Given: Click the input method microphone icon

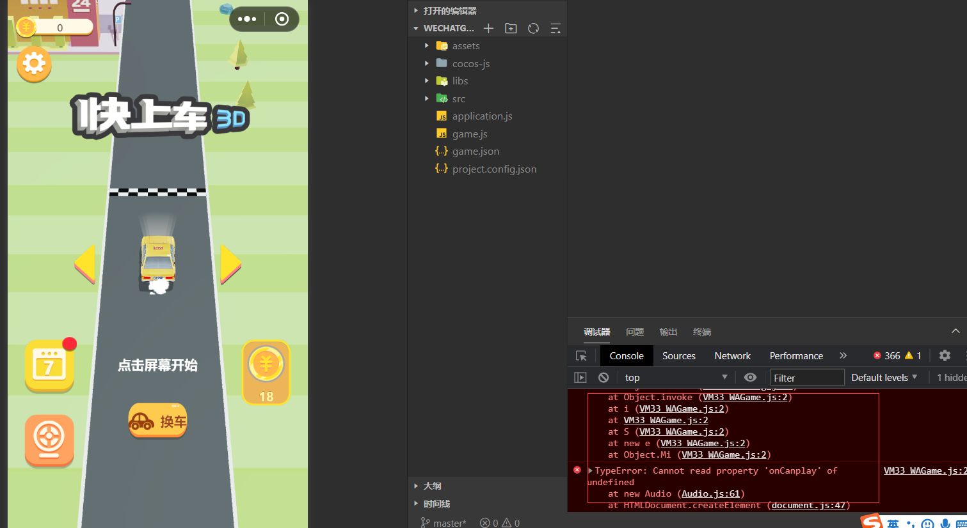Looking at the screenshot, I should pos(945,524).
